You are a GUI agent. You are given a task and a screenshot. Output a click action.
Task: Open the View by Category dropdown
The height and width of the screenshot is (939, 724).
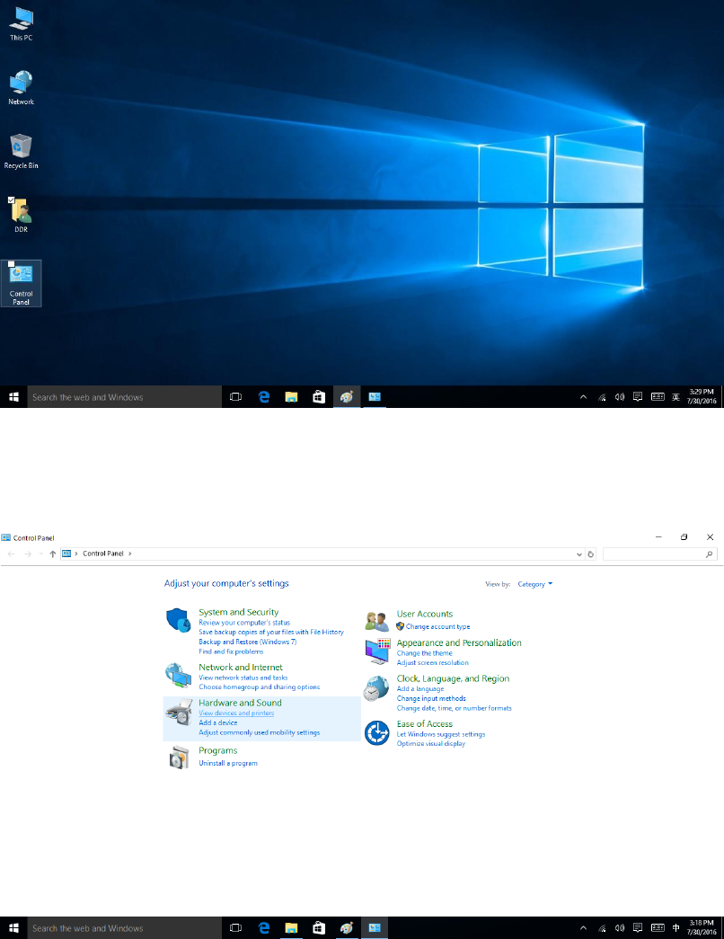tap(535, 584)
